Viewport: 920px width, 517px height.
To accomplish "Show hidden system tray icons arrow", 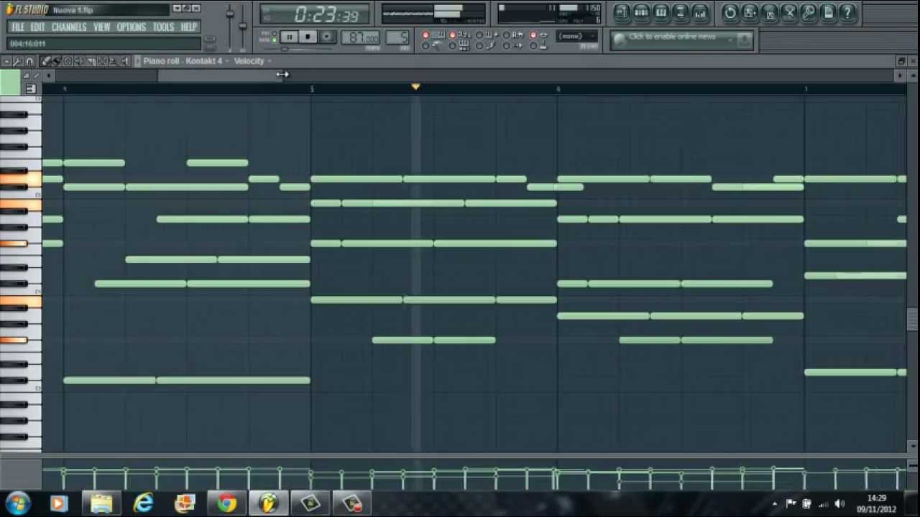I will coord(774,503).
